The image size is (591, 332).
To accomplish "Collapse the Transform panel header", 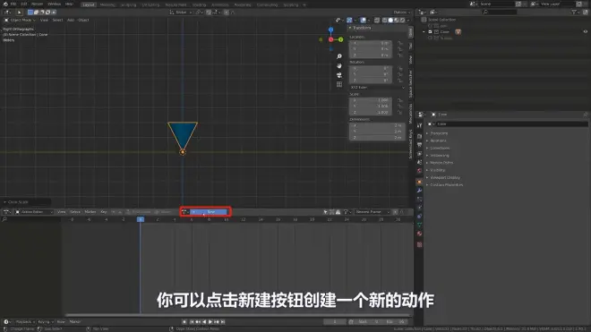I will (x=361, y=28).
